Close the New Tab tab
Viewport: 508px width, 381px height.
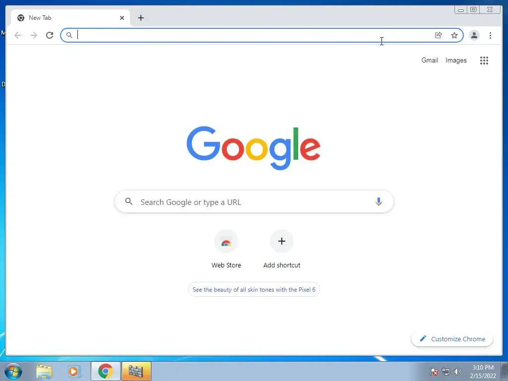122,18
